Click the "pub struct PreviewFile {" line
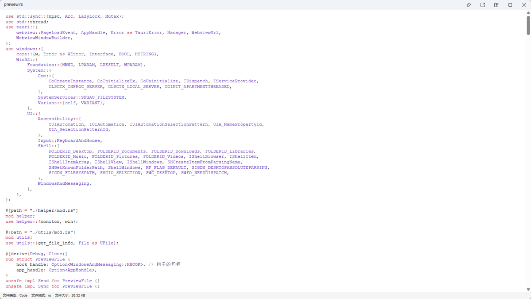This screenshot has width=531, height=299. point(38,259)
